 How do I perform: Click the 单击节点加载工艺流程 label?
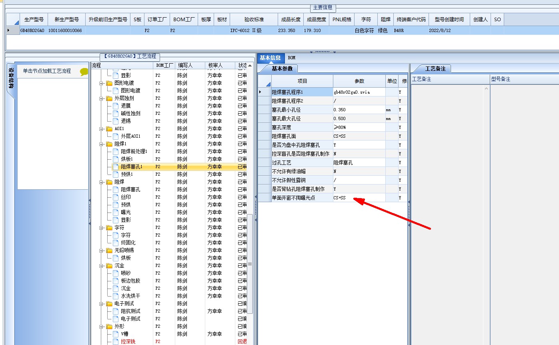(47, 71)
